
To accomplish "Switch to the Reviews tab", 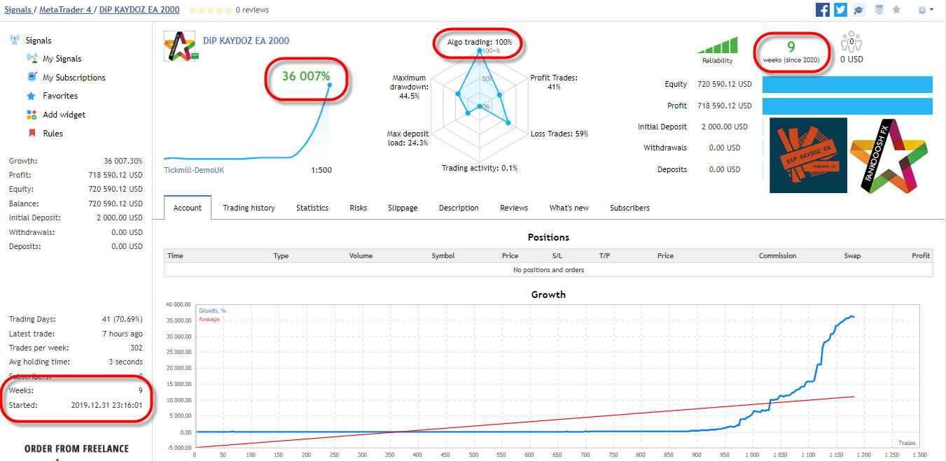I will coord(514,208).
